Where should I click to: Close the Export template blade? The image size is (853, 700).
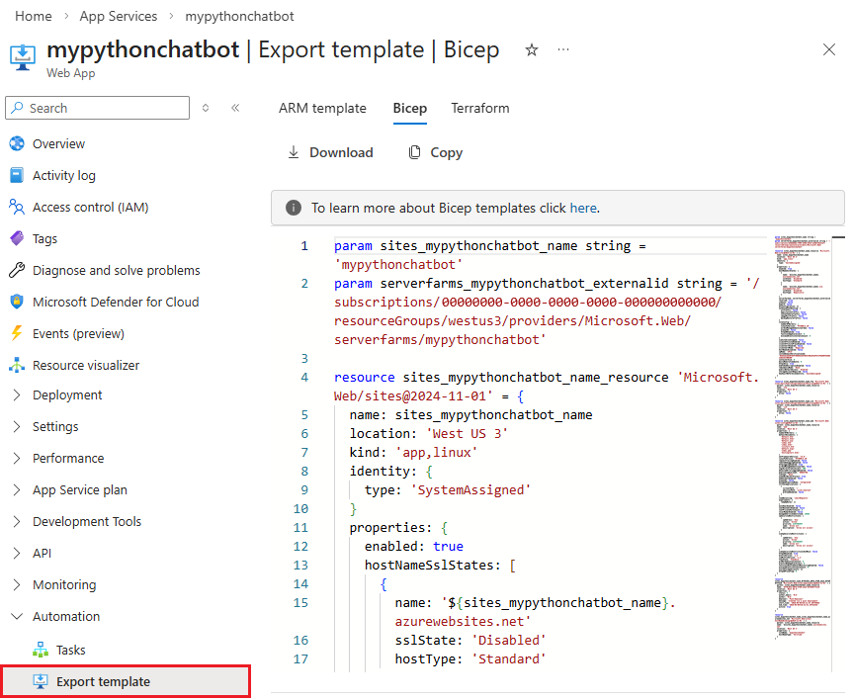click(x=829, y=50)
